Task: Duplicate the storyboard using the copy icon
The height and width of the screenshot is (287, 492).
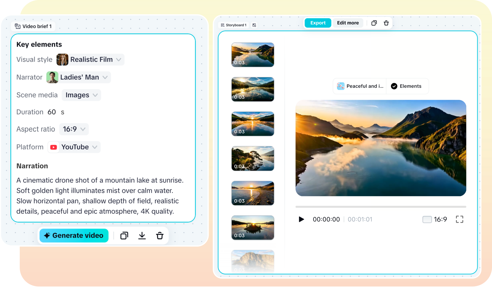Action: point(374,23)
